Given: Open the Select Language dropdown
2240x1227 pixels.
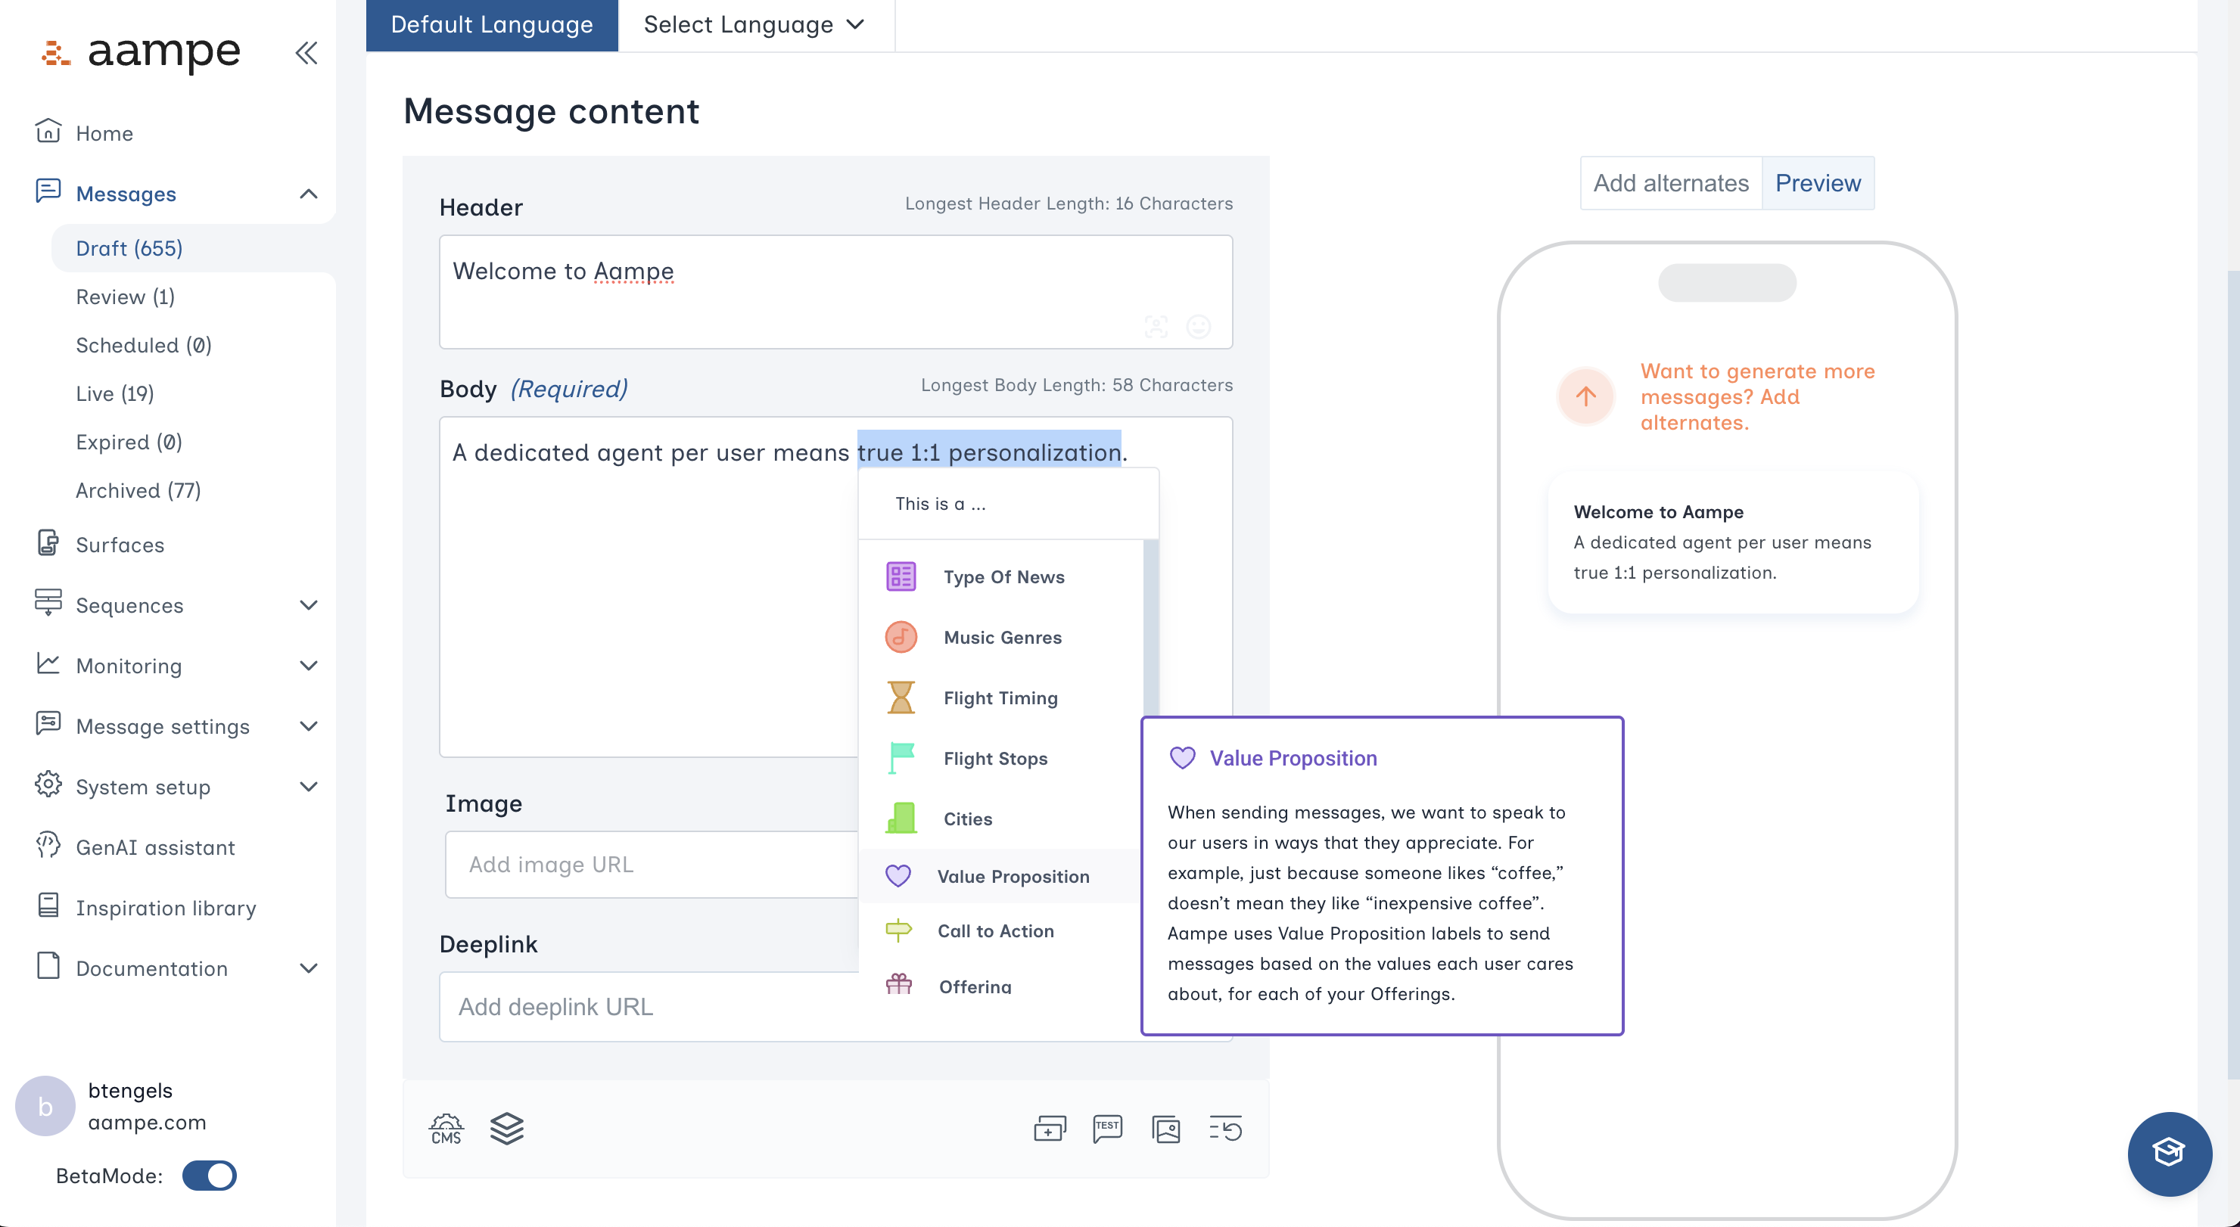Looking at the screenshot, I should pyautogui.click(x=754, y=24).
